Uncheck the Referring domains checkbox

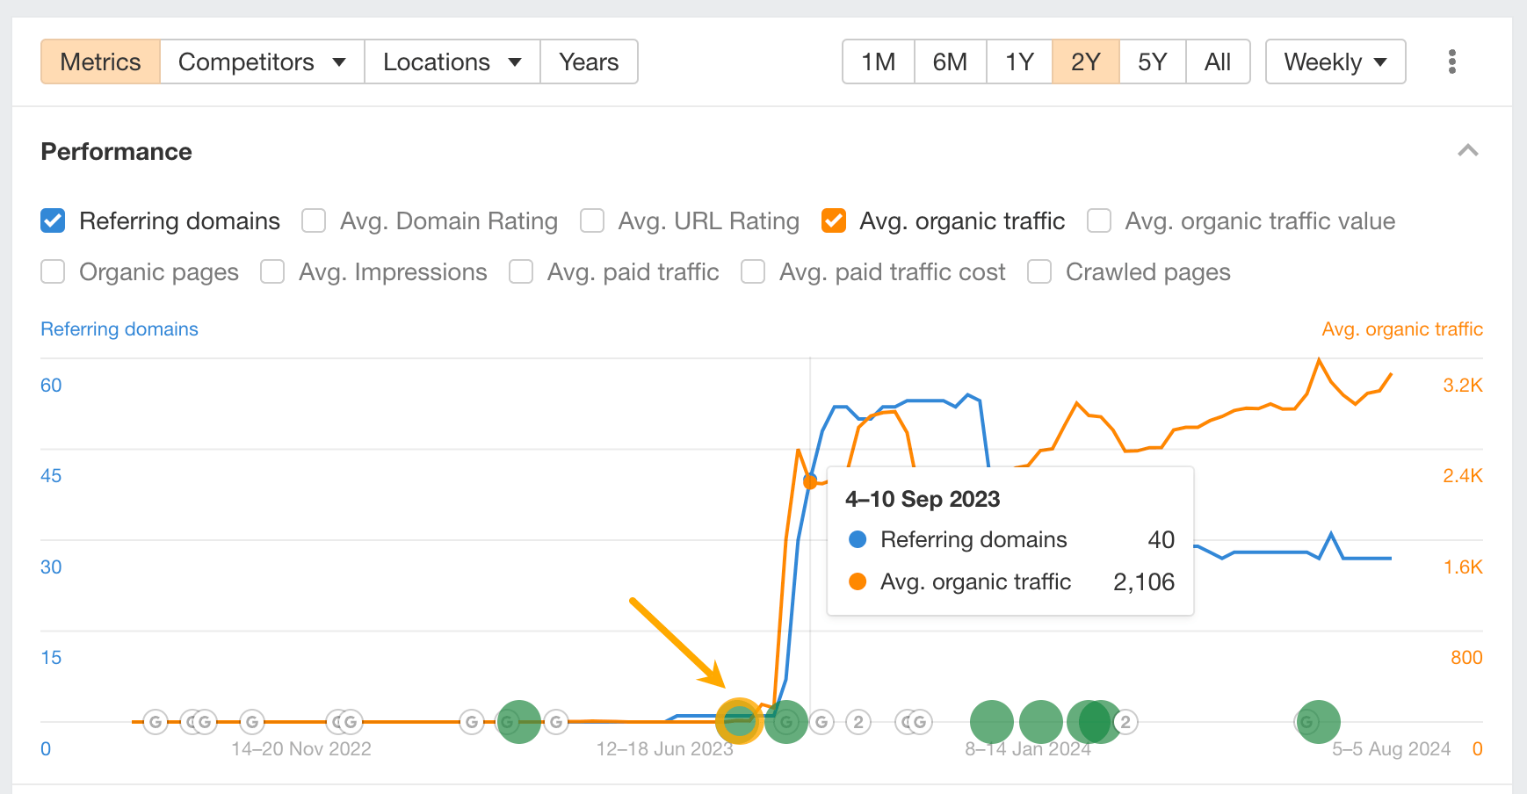53,220
